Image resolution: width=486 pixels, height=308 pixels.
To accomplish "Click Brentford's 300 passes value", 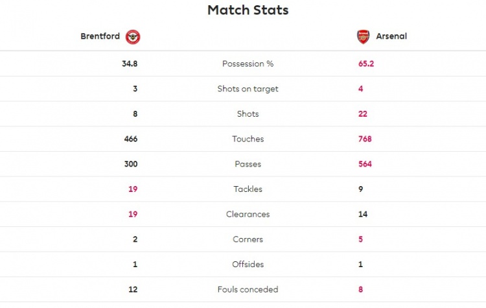I will pos(131,164).
